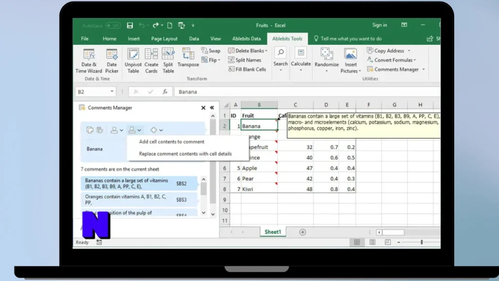
Task: Switch to the Data tab
Action: 194,39
